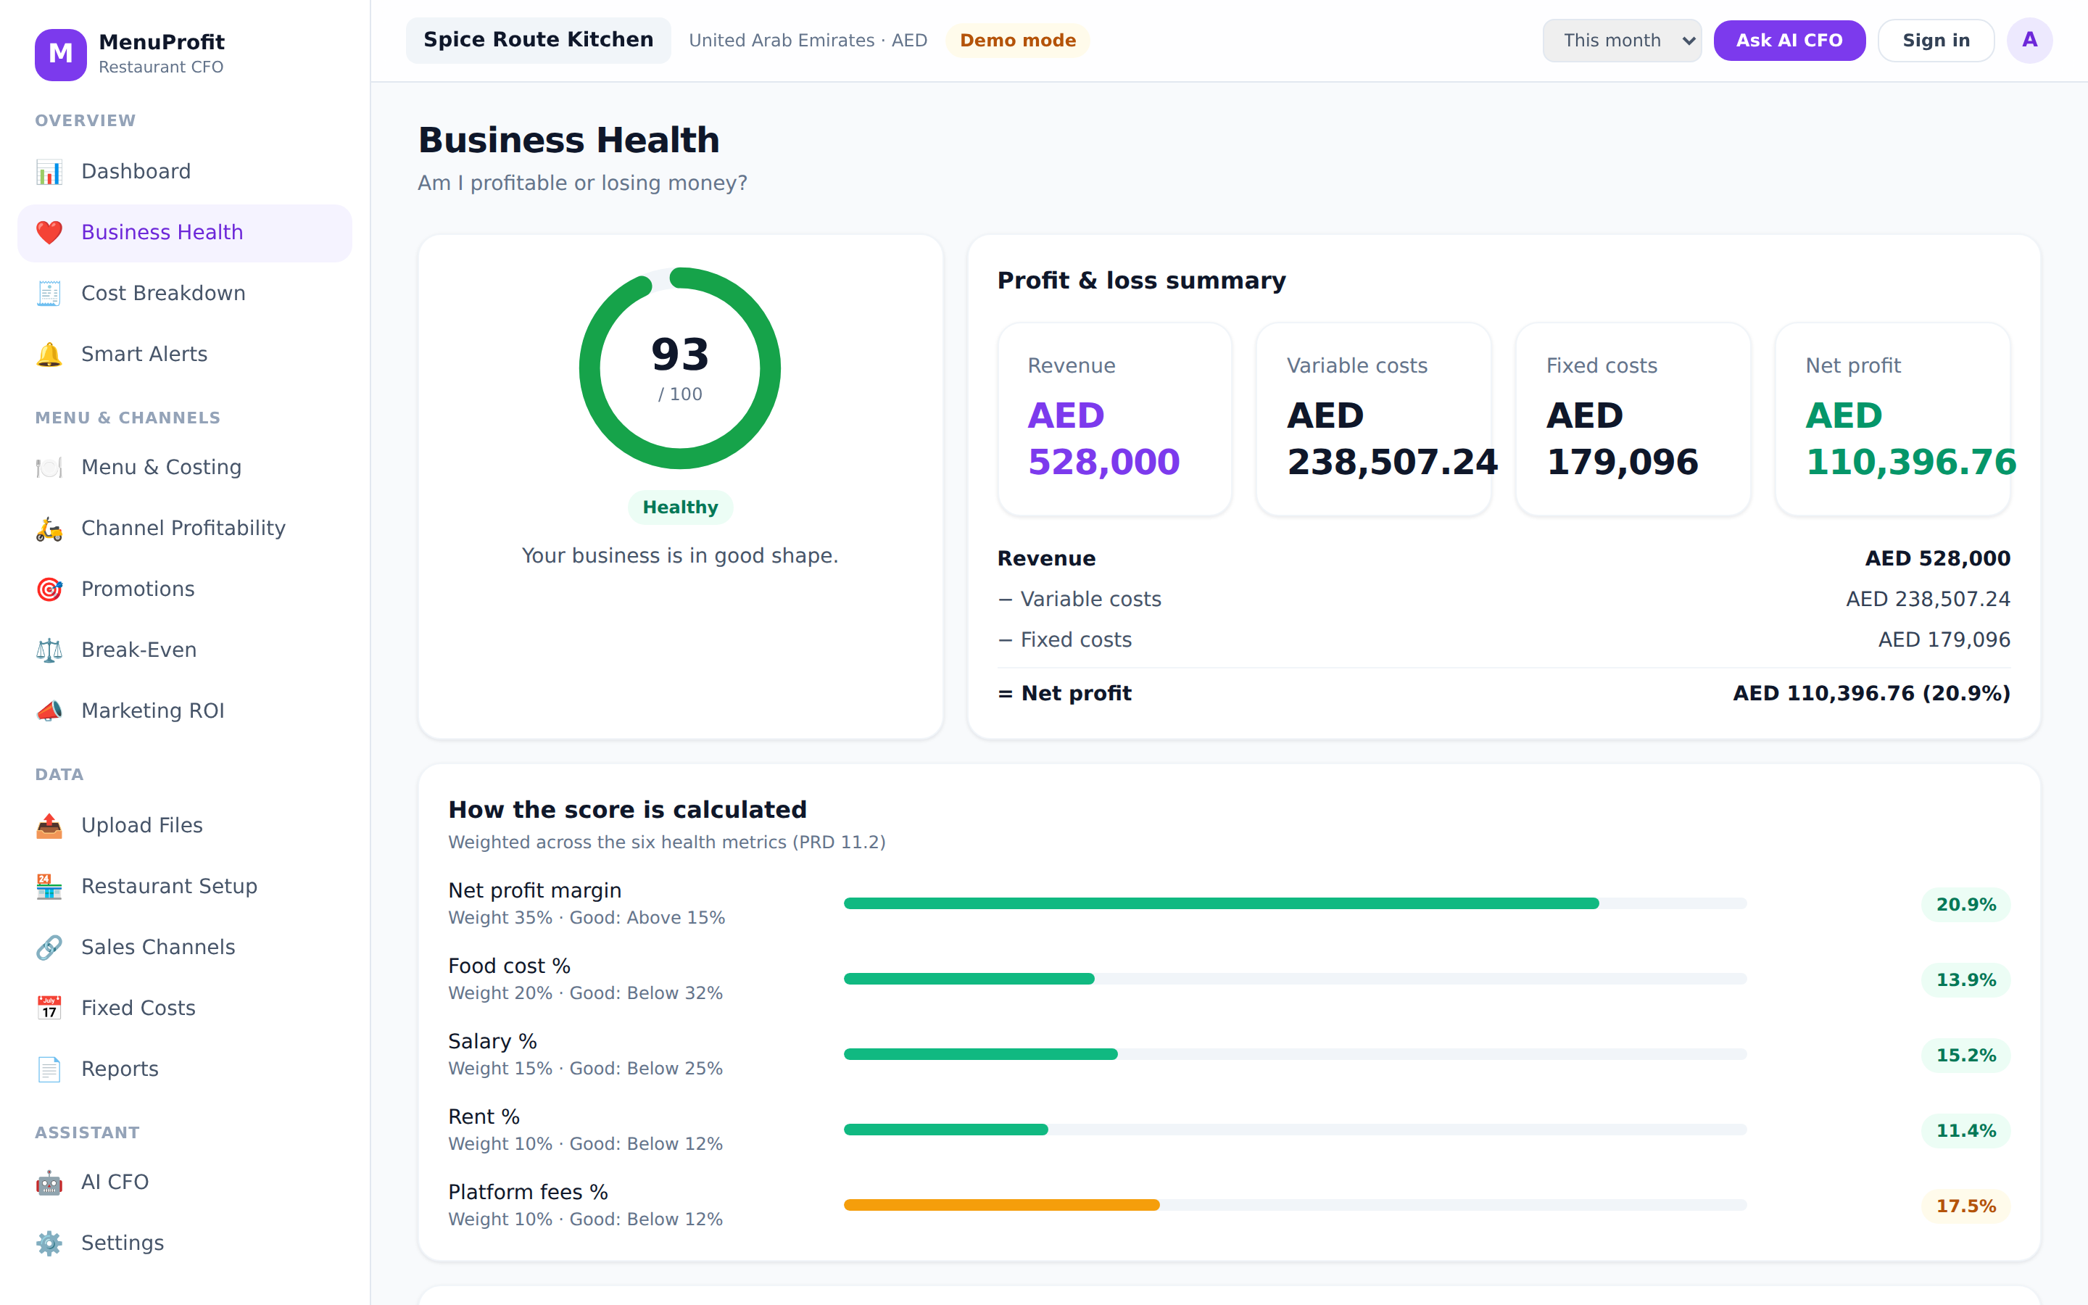Click "AED 110,396.76 (20.9%)" net profit value

[x=1871, y=694]
